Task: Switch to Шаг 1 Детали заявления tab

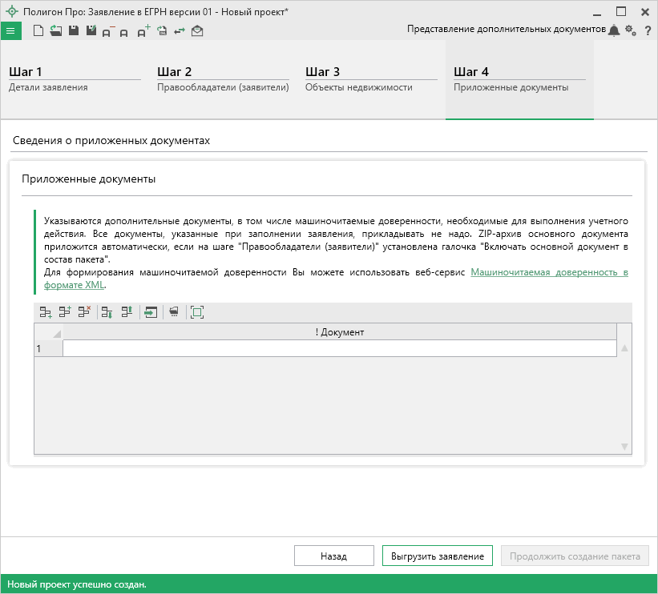Action: [x=74, y=79]
